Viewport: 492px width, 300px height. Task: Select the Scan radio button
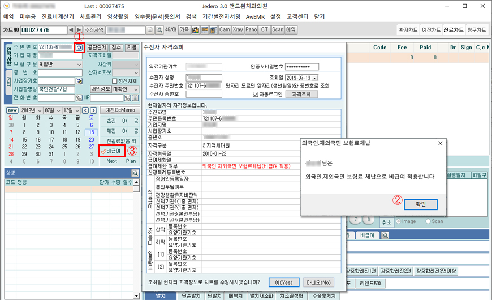point(428,221)
